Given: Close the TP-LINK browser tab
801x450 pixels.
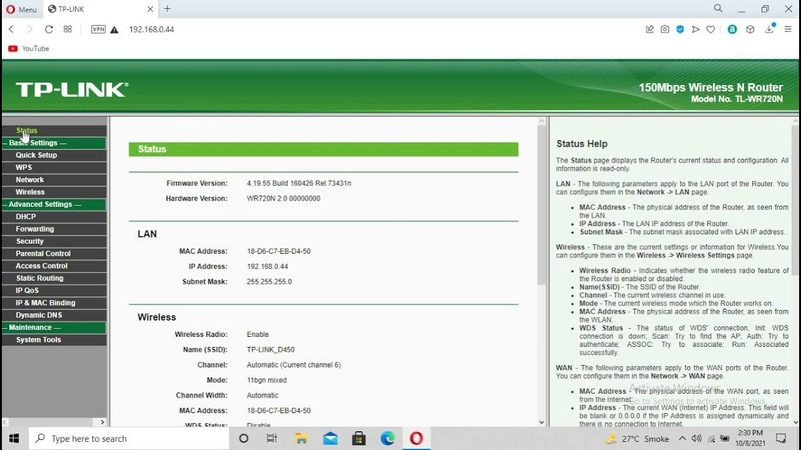Looking at the screenshot, I should [150, 9].
